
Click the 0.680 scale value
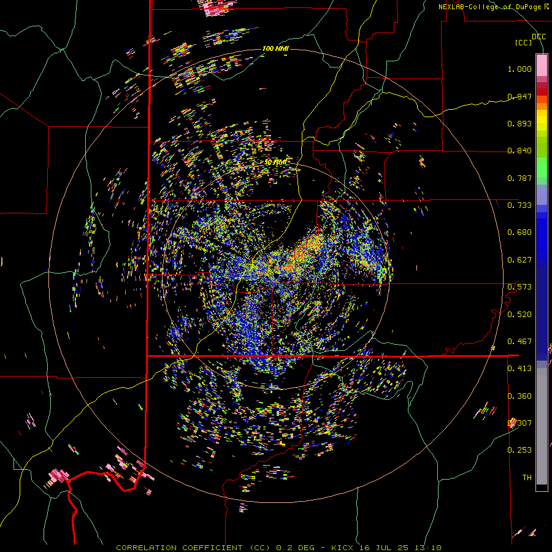click(x=519, y=232)
